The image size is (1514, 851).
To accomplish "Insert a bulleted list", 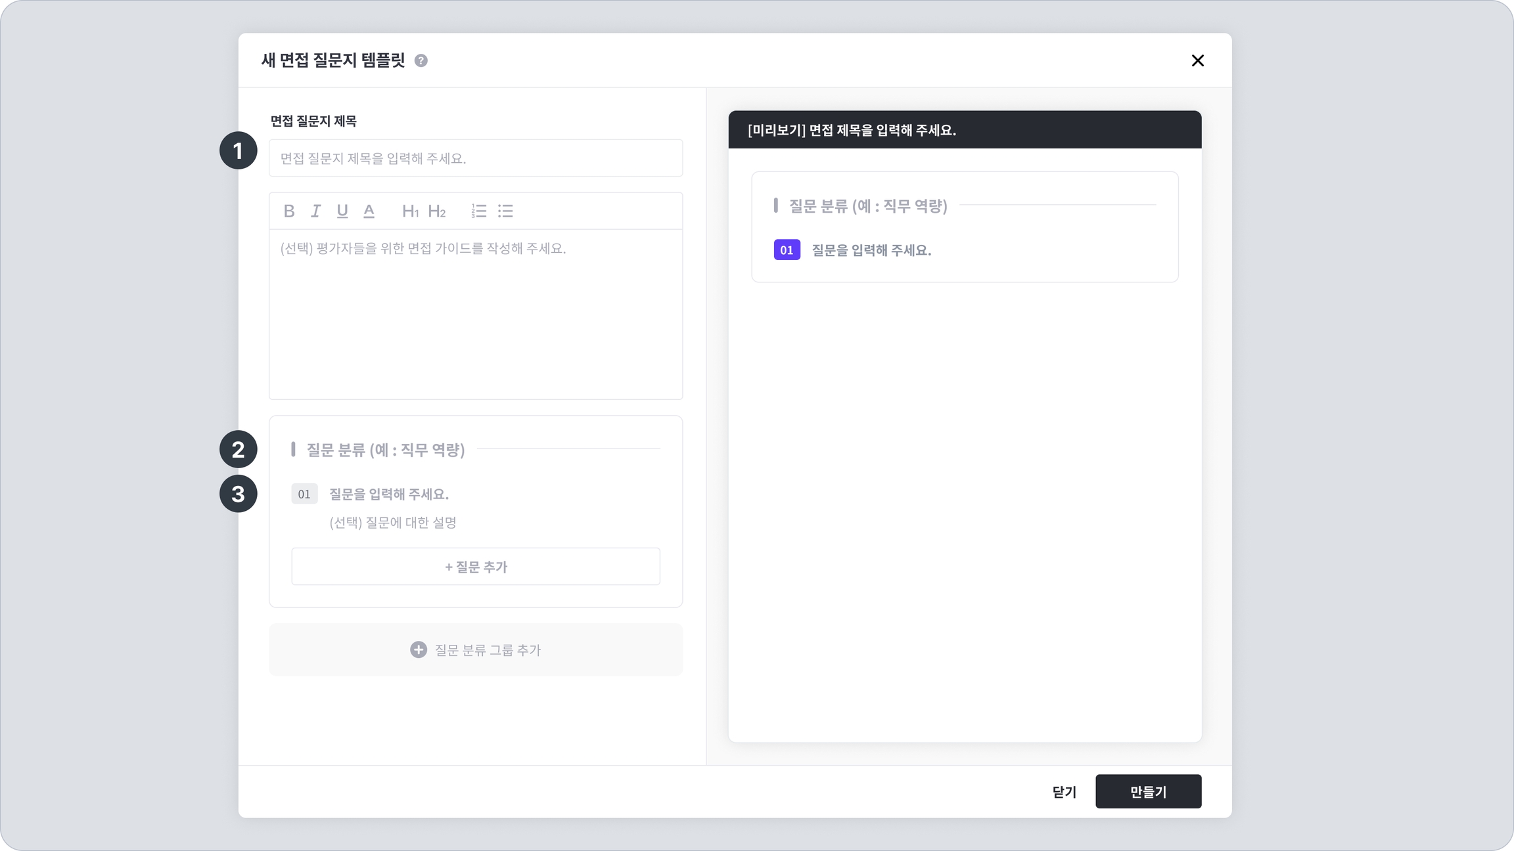I will point(505,211).
